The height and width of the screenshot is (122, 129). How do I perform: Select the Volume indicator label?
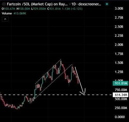tap(7, 13)
